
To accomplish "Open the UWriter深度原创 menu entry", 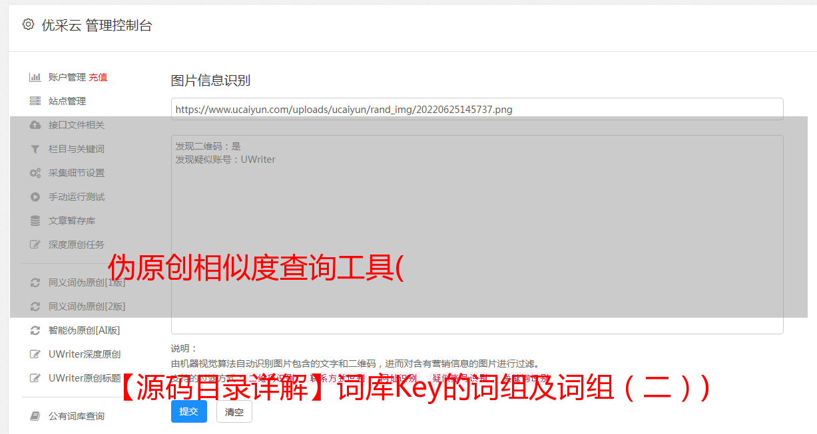I will (x=85, y=354).
